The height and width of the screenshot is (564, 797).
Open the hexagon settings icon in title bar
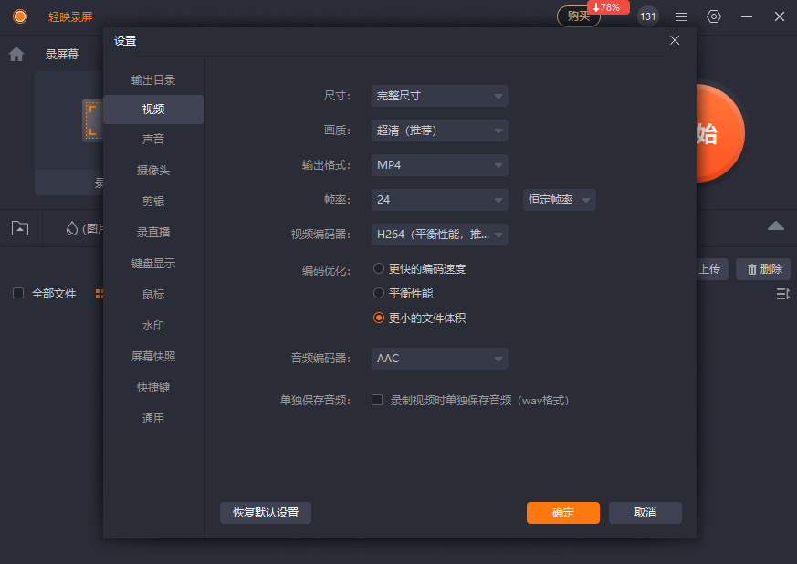pyautogui.click(x=714, y=16)
